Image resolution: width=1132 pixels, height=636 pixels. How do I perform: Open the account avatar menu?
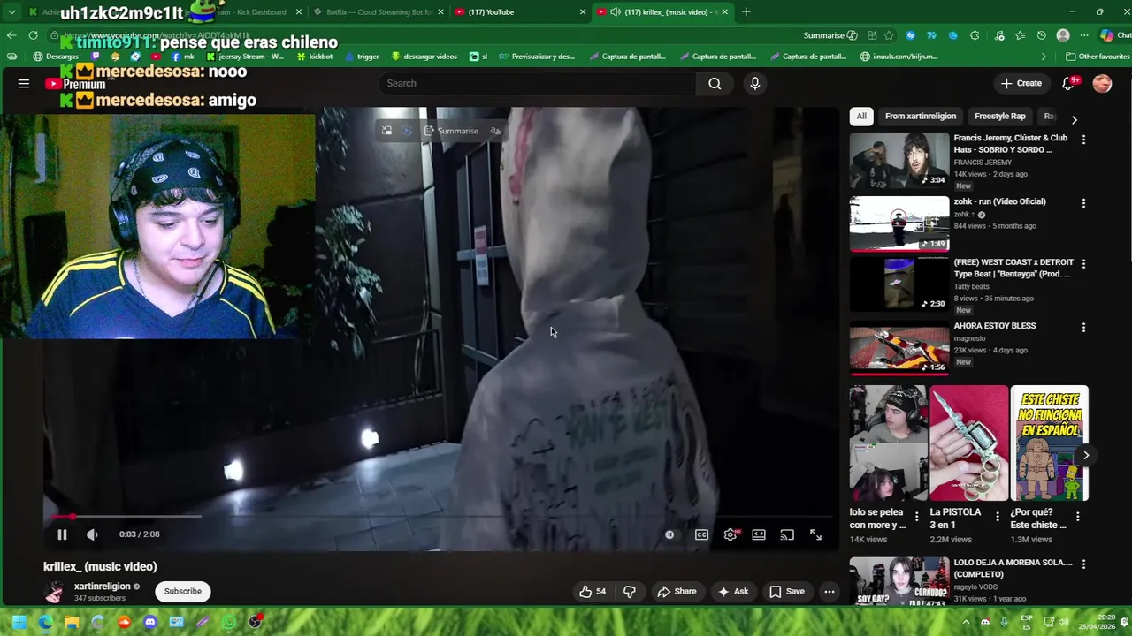tap(1102, 83)
